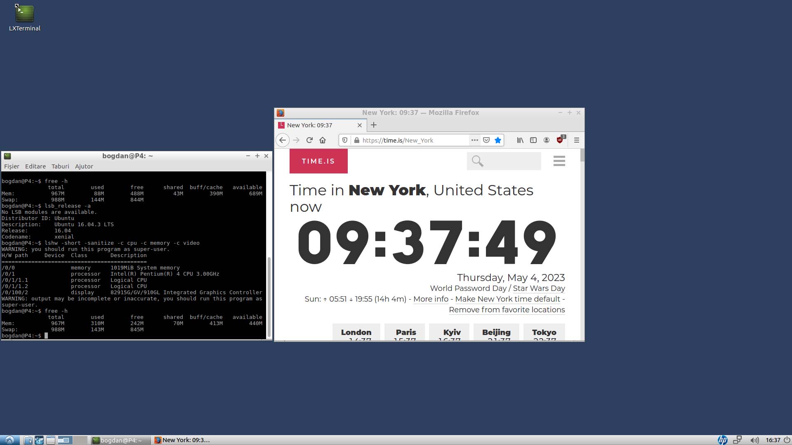Screen dimensions: 792x445
Task: Click Make New York time default link
Action: coord(507,299)
